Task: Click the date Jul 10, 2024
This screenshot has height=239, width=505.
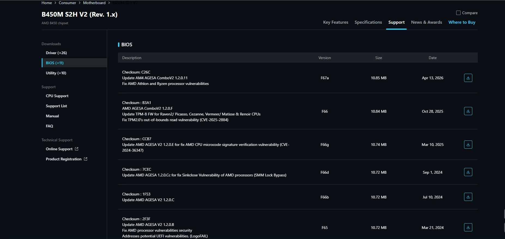Action: point(433,197)
